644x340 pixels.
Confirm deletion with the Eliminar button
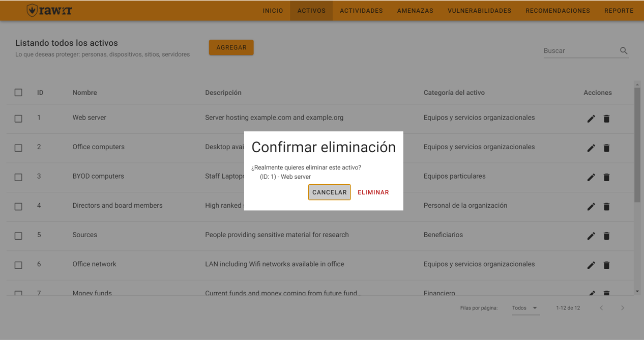coord(373,192)
